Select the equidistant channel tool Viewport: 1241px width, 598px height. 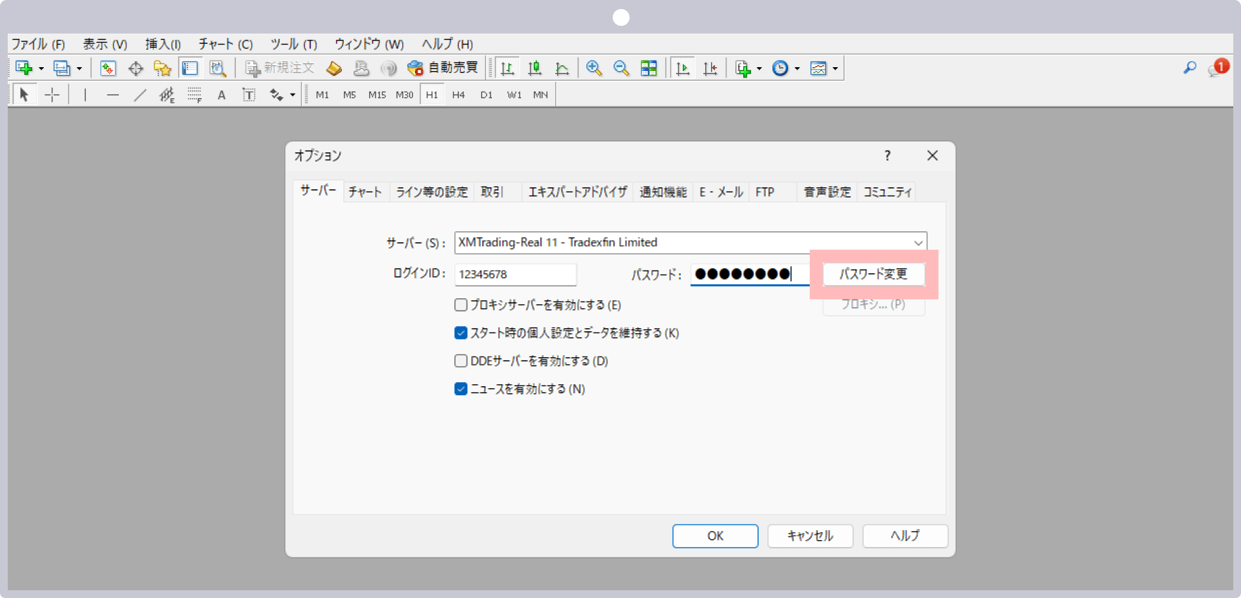click(x=167, y=95)
